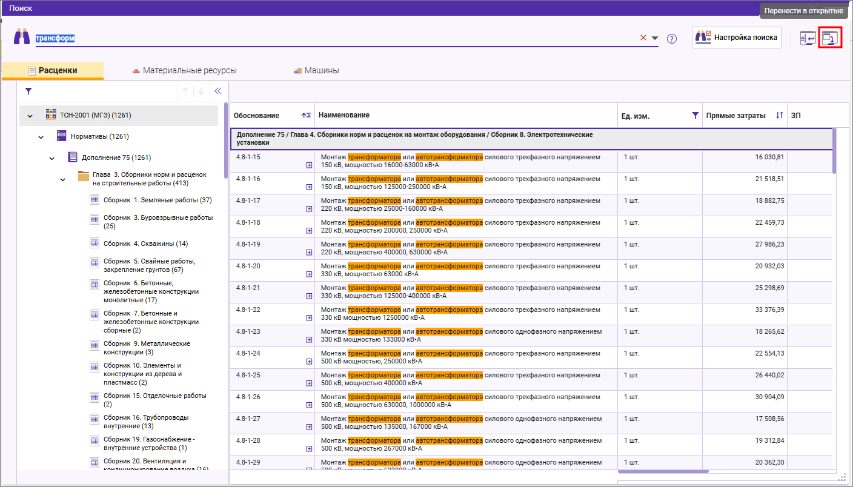
Task: Click the filter funnel icon in tree panel
Action: [x=28, y=91]
